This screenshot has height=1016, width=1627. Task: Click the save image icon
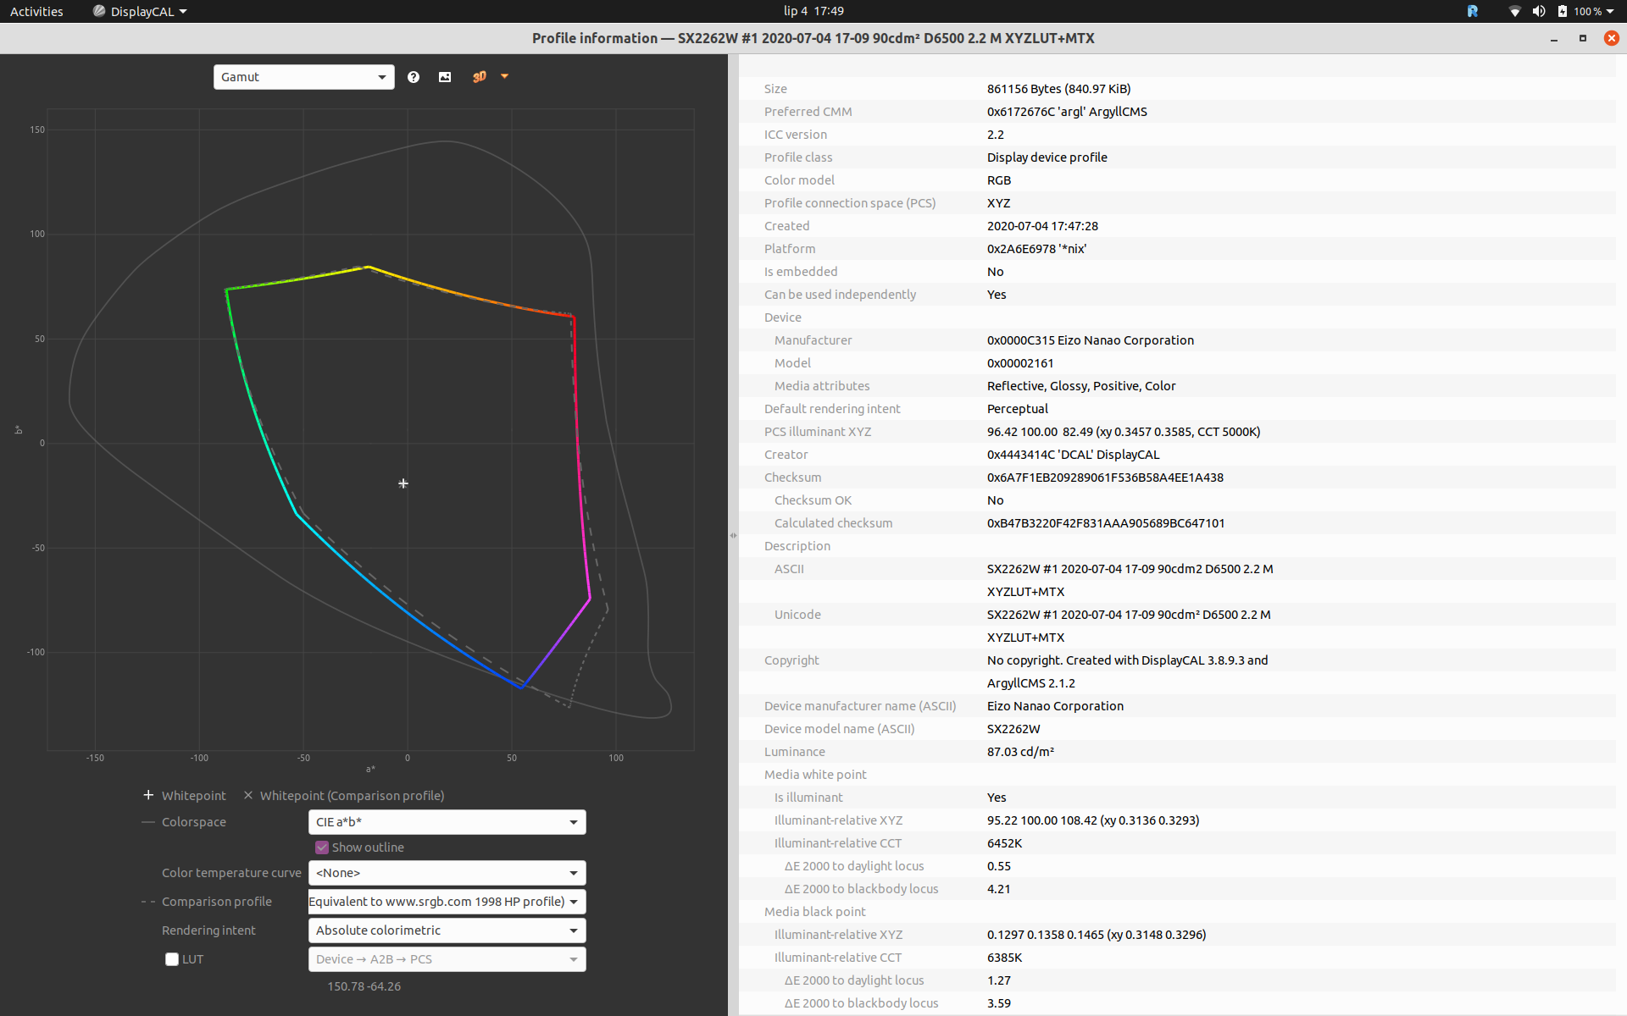(445, 77)
